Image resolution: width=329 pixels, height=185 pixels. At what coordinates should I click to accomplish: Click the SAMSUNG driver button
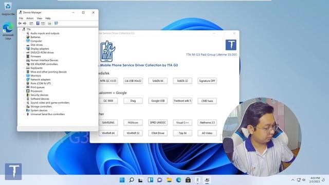pos(108,122)
